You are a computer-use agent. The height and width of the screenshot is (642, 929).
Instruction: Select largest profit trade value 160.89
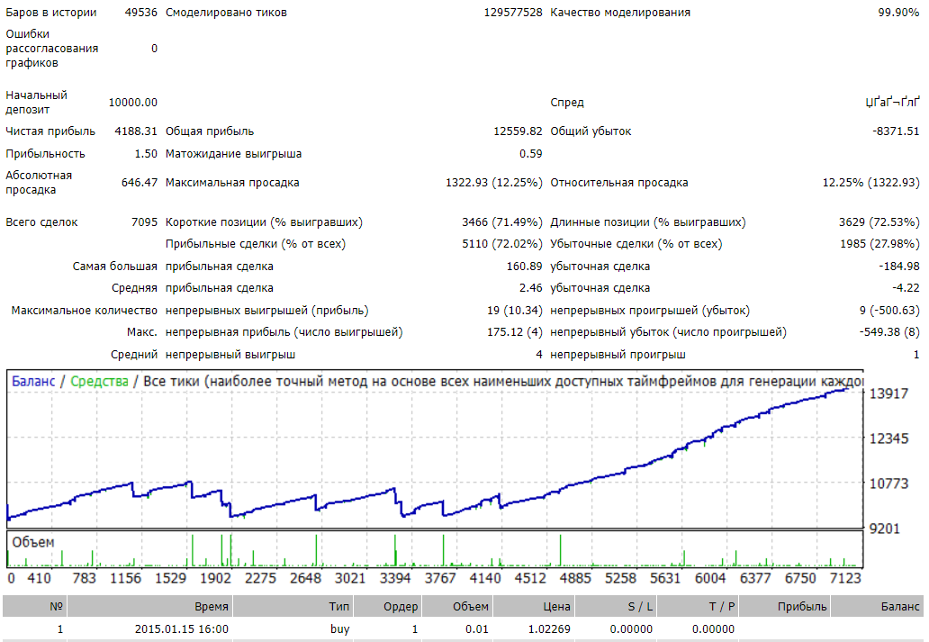pyautogui.click(x=524, y=267)
